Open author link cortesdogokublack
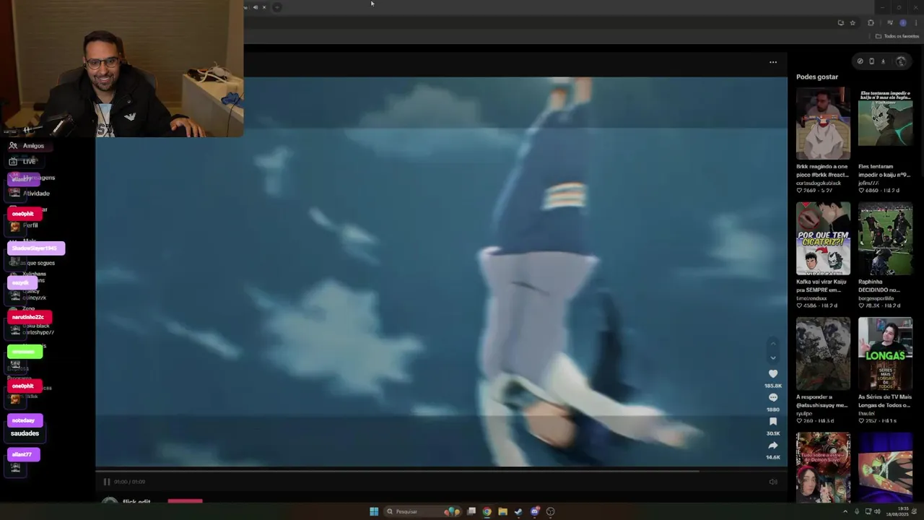 click(x=819, y=183)
